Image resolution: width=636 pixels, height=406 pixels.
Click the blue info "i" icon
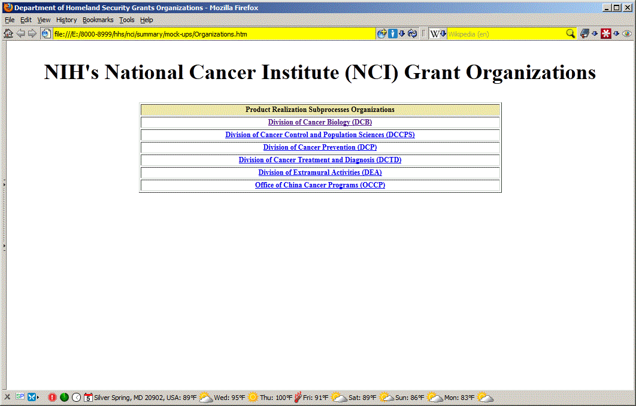pos(393,34)
